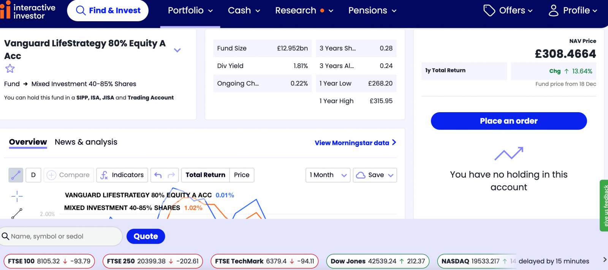Select the crosshair cursor tool
Viewport: 608px width, 270px height.
17,197
